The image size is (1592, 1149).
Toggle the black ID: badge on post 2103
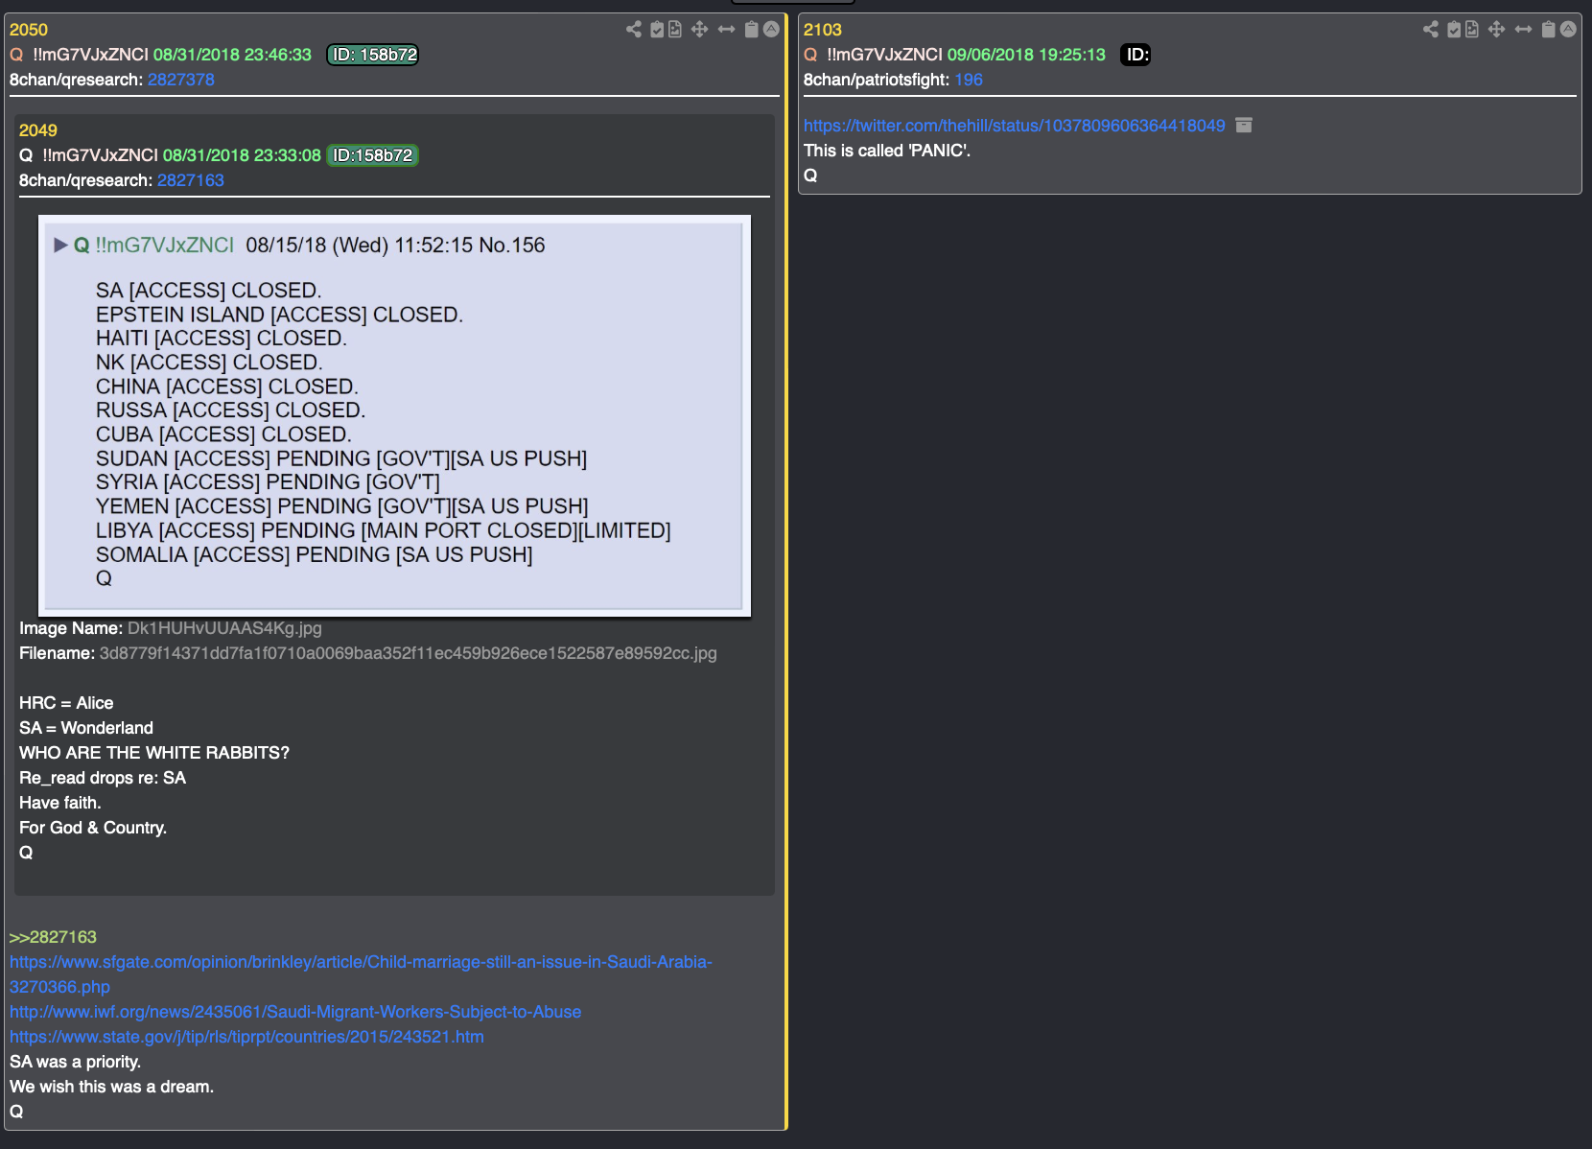click(x=1136, y=55)
